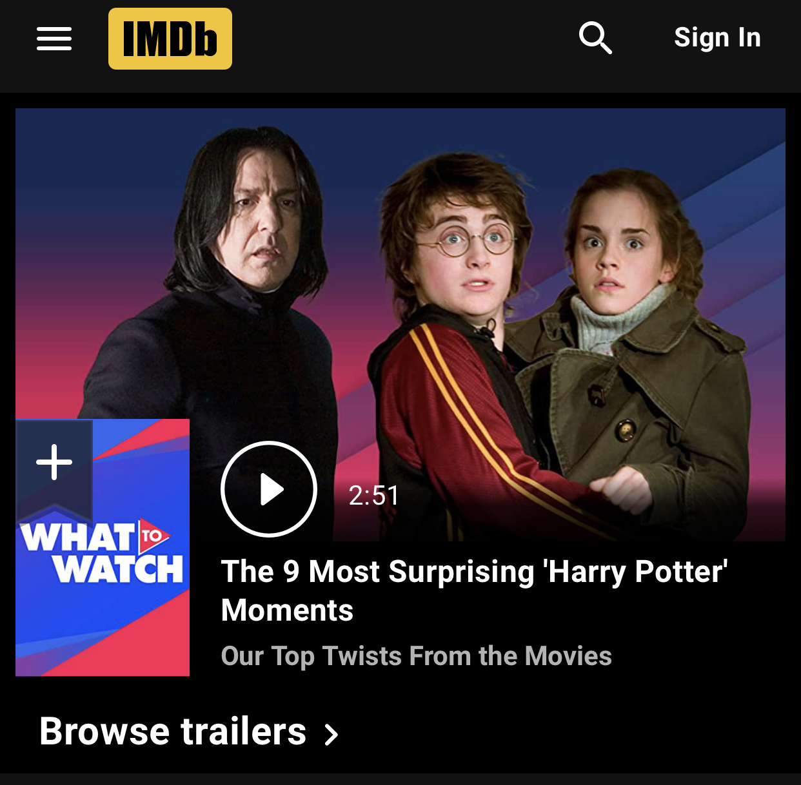Open the Browse trailers section
Viewport: 801px width, 785px height.
pos(188,732)
